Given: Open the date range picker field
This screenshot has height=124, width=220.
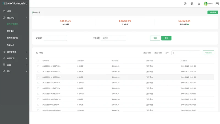Looking at the screenshot, I should pyautogui.click(x=186, y=53).
